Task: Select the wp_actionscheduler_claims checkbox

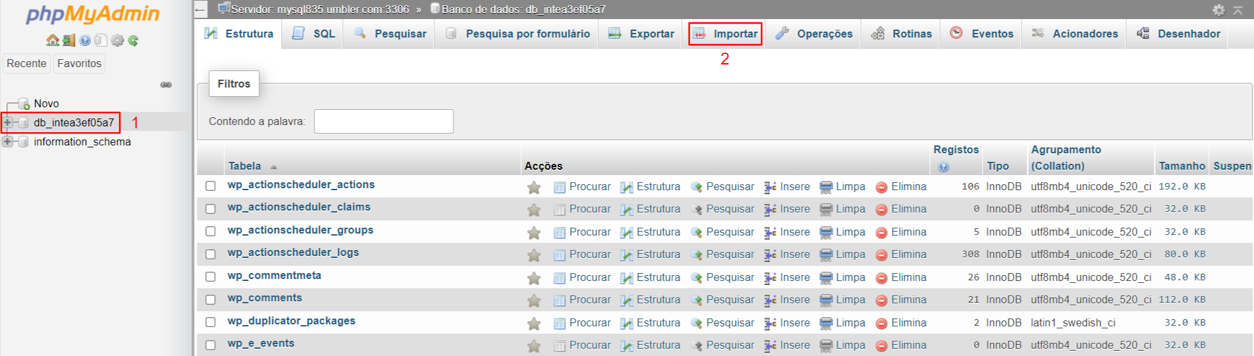Action: click(x=211, y=209)
